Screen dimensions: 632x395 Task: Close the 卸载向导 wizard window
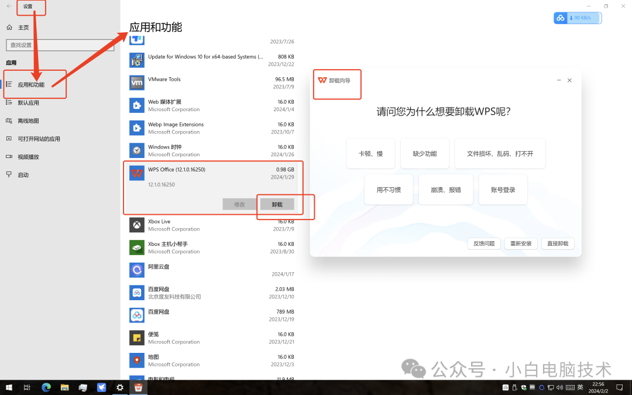[569, 80]
